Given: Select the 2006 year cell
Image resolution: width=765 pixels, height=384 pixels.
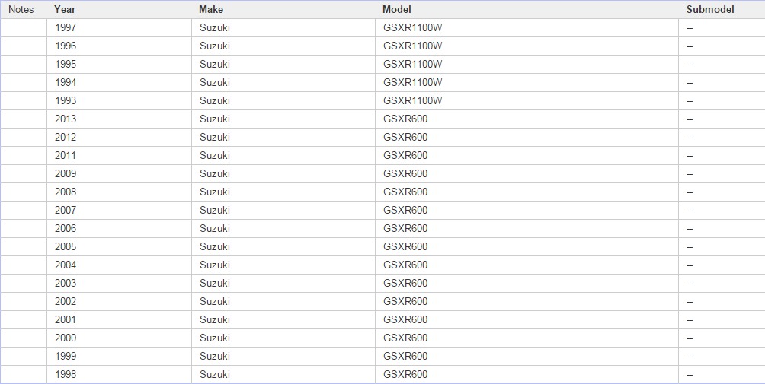Looking at the screenshot, I should pyautogui.click(x=66, y=228).
